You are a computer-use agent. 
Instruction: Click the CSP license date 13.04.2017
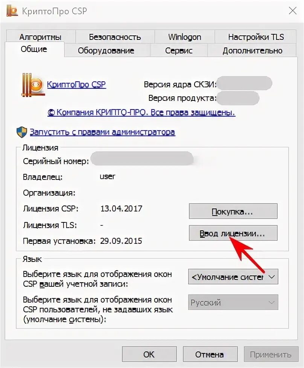coord(122,208)
